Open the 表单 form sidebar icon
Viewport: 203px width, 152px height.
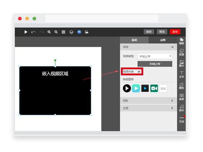pyautogui.click(x=181, y=97)
